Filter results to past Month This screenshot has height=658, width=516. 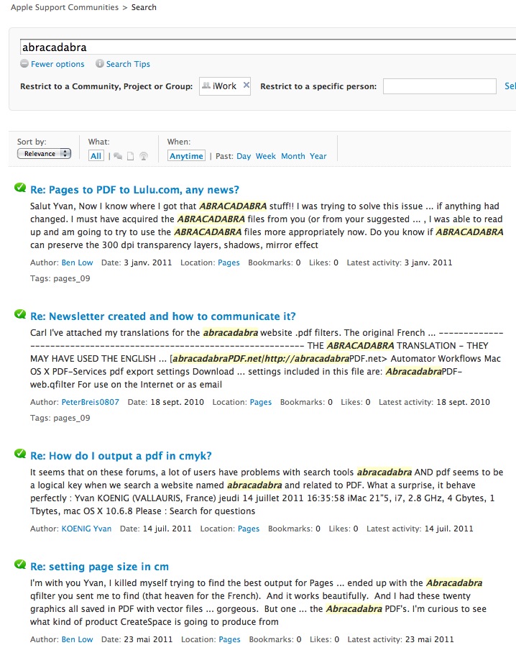(292, 156)
